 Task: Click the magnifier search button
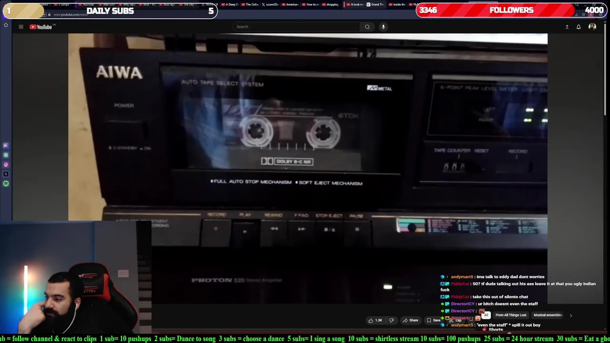click(367, 27)
